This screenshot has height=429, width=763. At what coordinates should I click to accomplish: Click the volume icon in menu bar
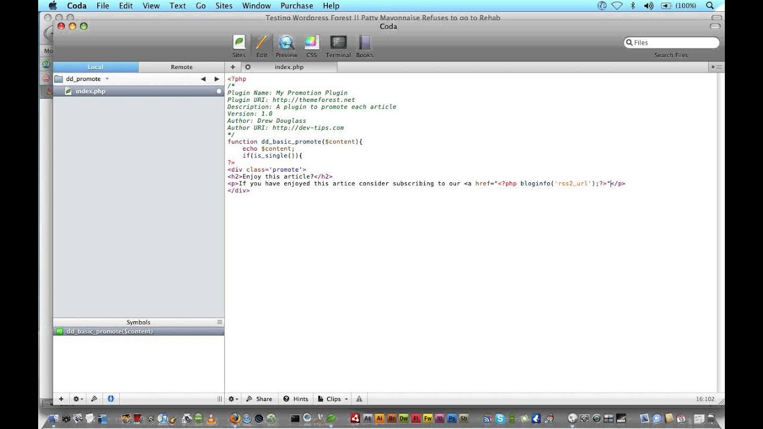click(x=649, y=5)
